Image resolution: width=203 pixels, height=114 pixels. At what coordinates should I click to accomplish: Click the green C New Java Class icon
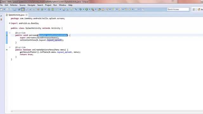(42, 9)
